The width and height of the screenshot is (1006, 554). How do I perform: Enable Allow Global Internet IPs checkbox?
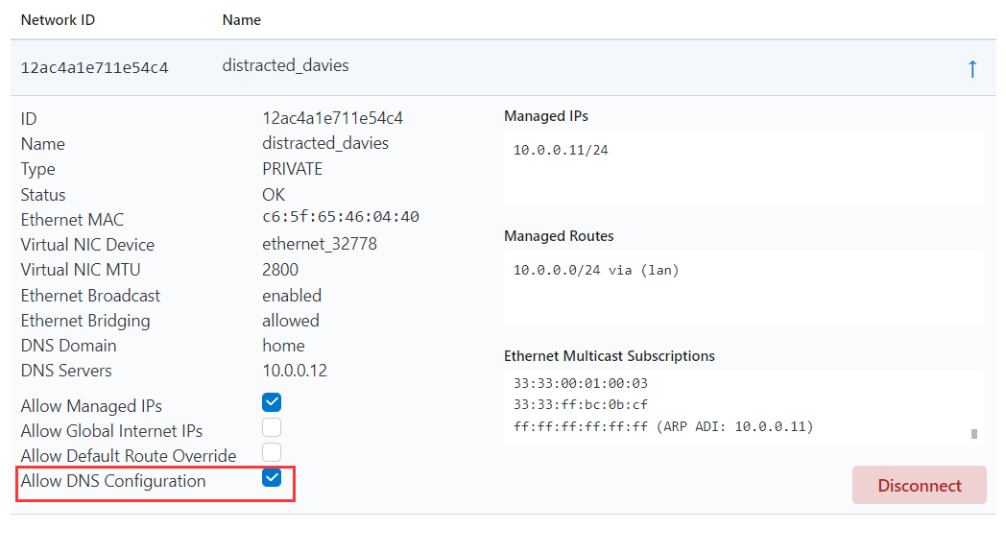point(272,427)
